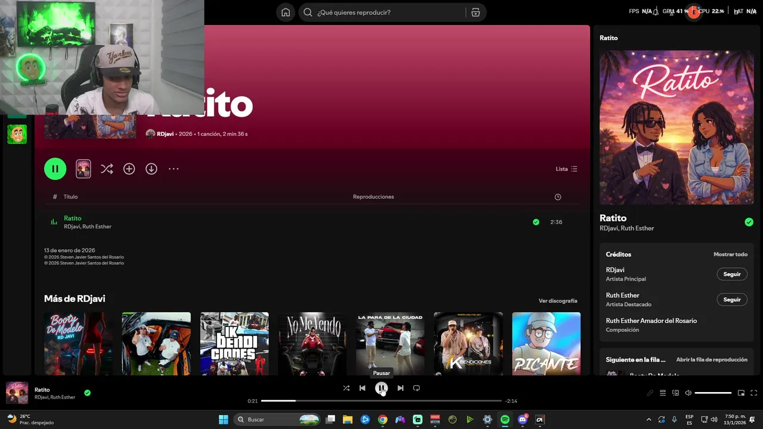The width and height of the screenshot is (763, 429).
Task: Skip to the next track
Action: coord(401,388)
